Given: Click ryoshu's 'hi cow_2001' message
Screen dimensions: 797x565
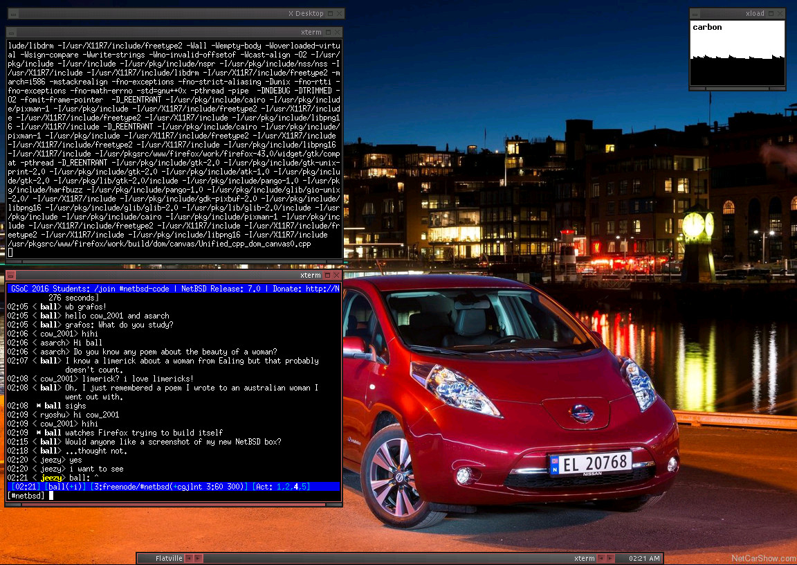Looking at the screenshot, I should 96,415.
